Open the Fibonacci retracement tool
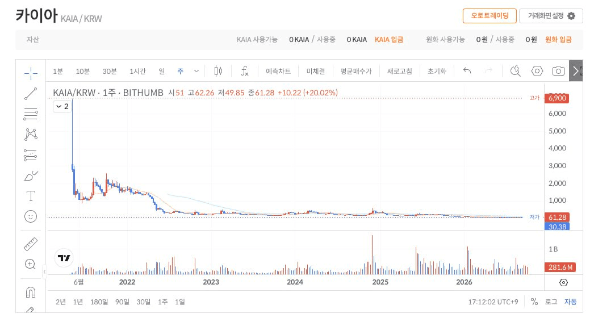The image size is (594, 322). point(31,114)
